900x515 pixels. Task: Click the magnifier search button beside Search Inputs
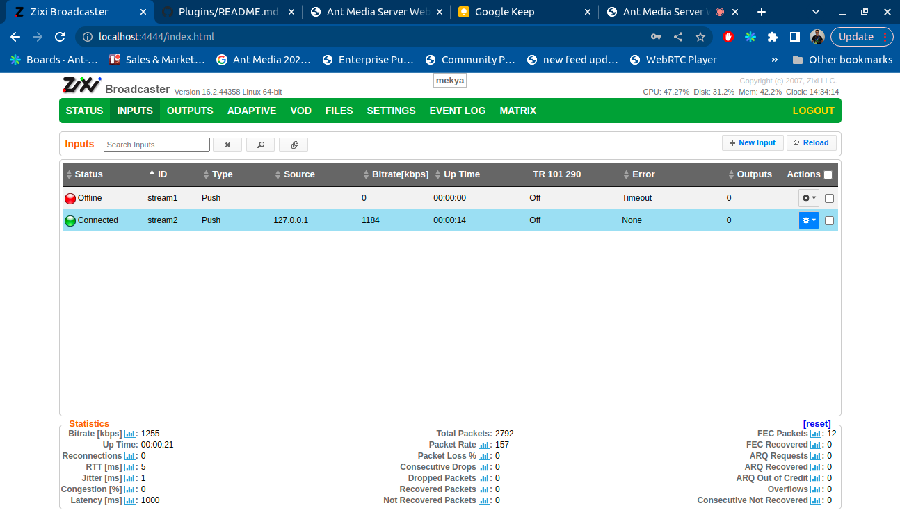pos(261,145)
